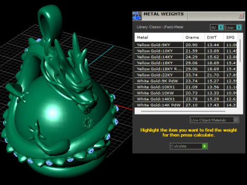
Task: Click the DWT column header
Action: click(214, 38)
